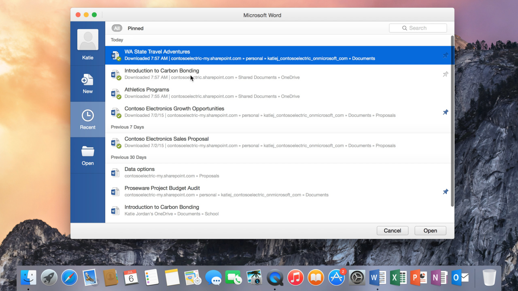Select the Data options document

(x=278, y=173)
